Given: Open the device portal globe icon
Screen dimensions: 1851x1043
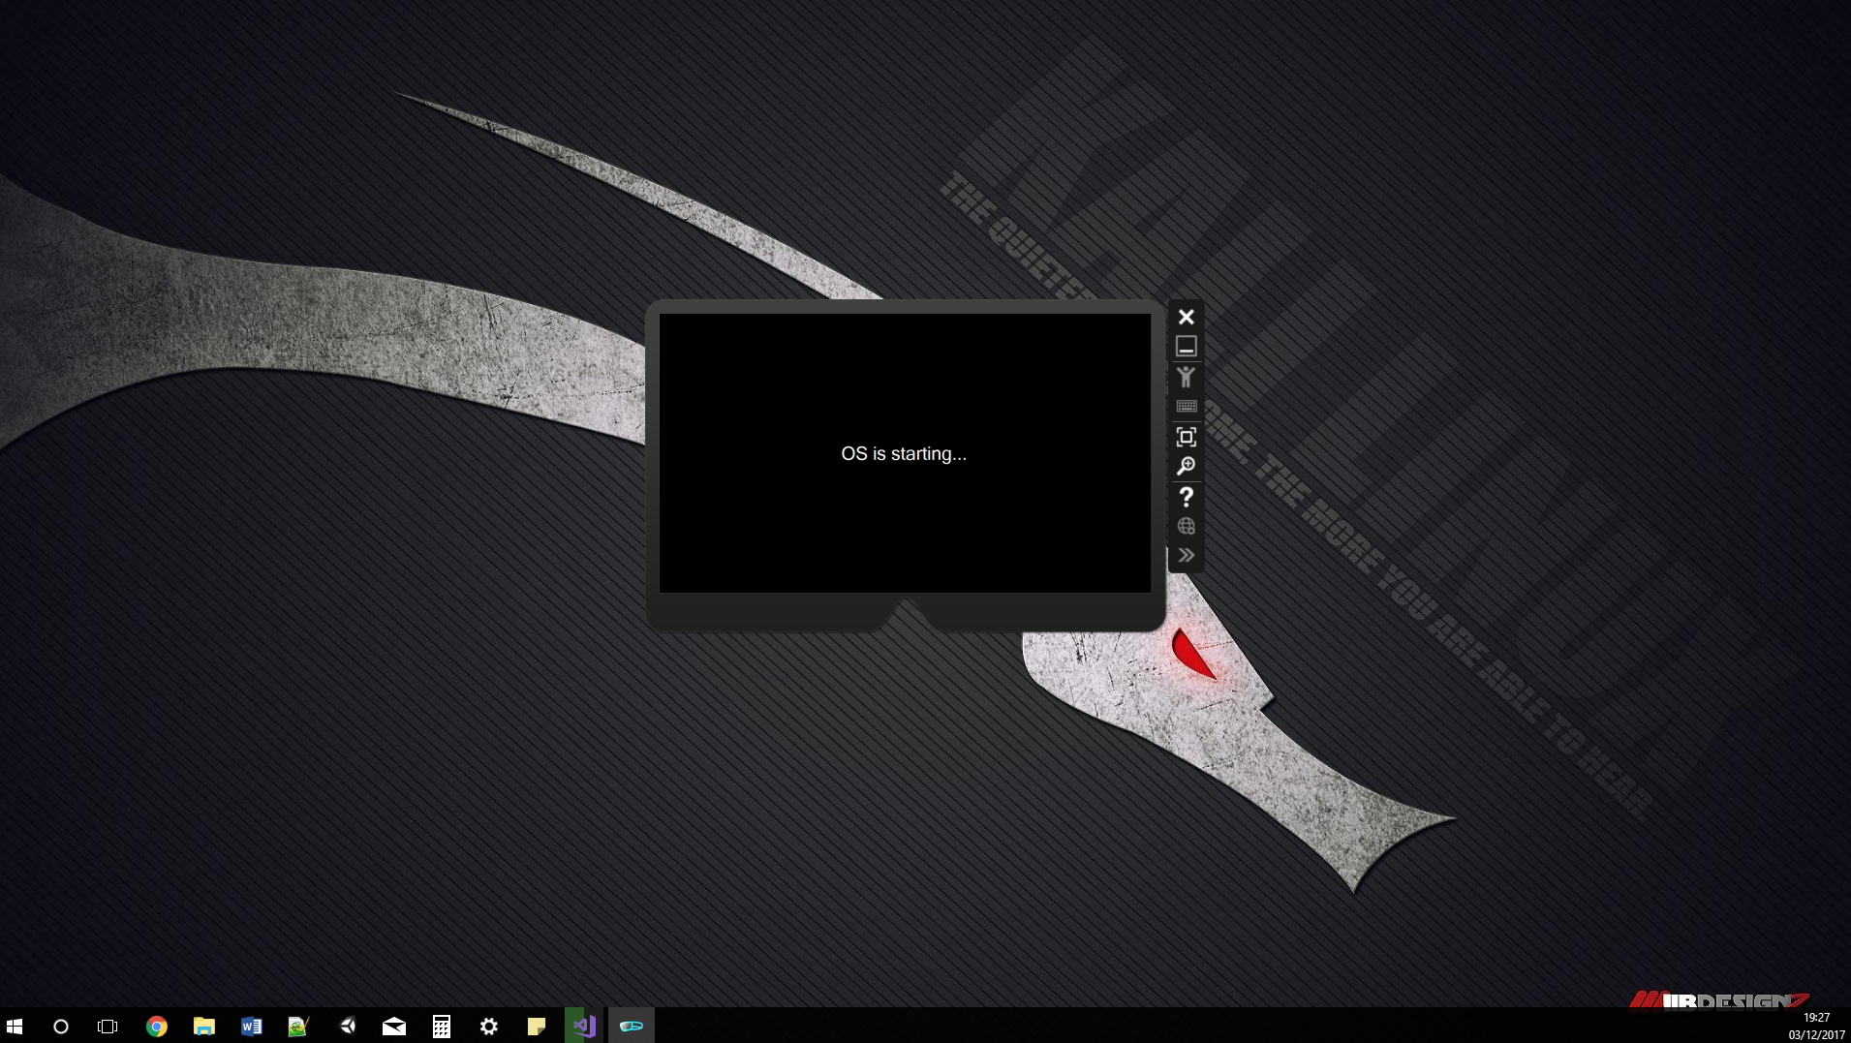Looking at the screenshot, I should [x=1186, y=526].
